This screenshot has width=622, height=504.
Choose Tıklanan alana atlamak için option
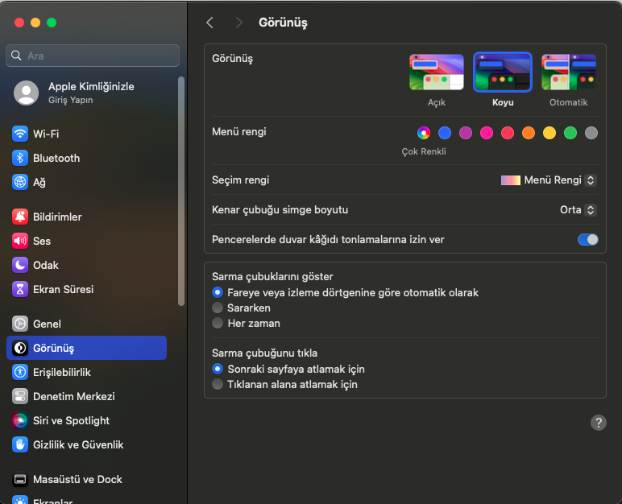point(218,384)
